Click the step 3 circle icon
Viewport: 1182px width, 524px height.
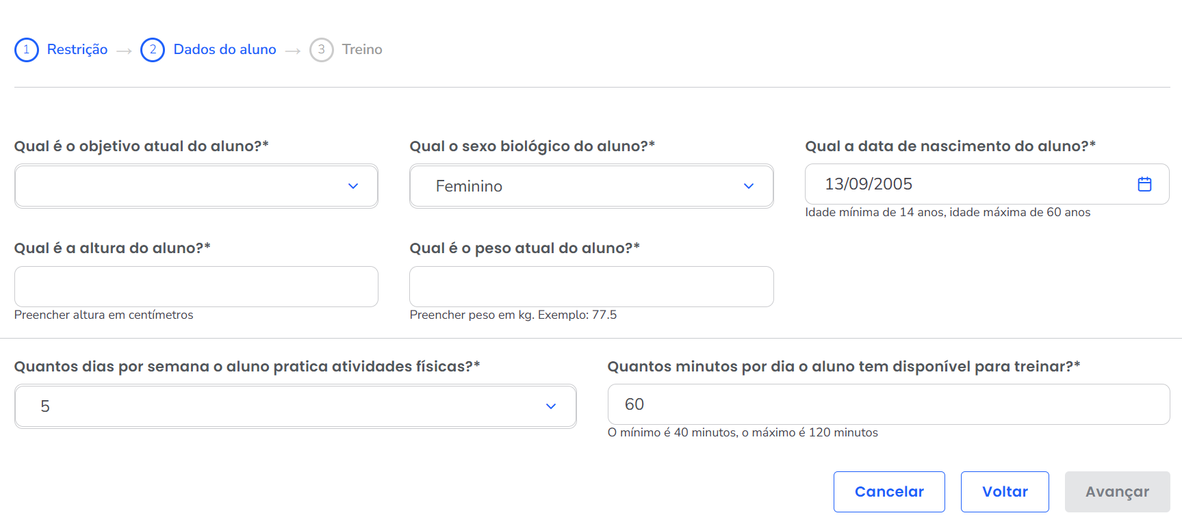(x=321, y=50)
